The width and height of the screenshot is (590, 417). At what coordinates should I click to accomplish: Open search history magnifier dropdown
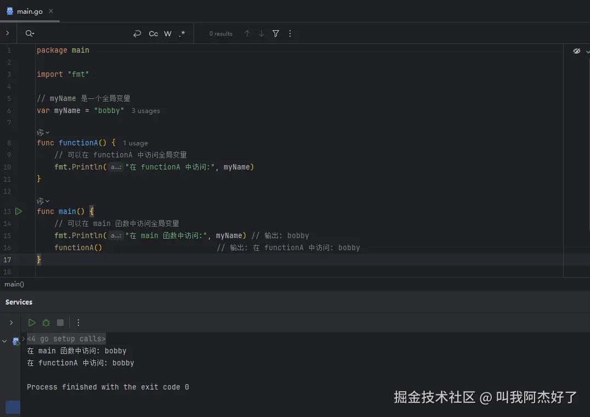tap(30, 33)
